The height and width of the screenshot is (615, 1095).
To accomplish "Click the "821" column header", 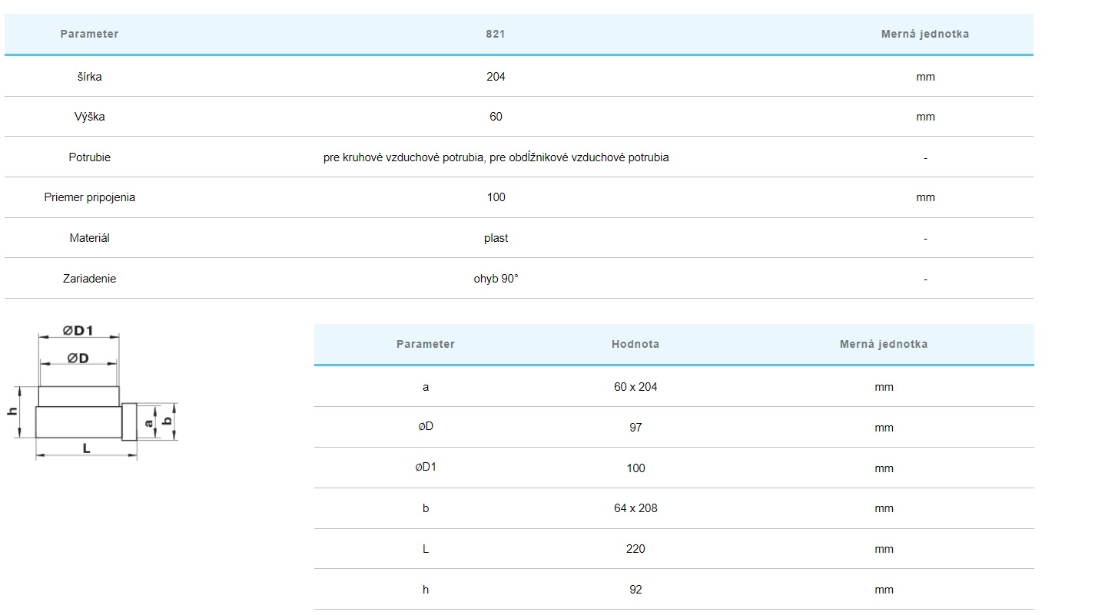I will pyautogui.click(x=496, y=34).
